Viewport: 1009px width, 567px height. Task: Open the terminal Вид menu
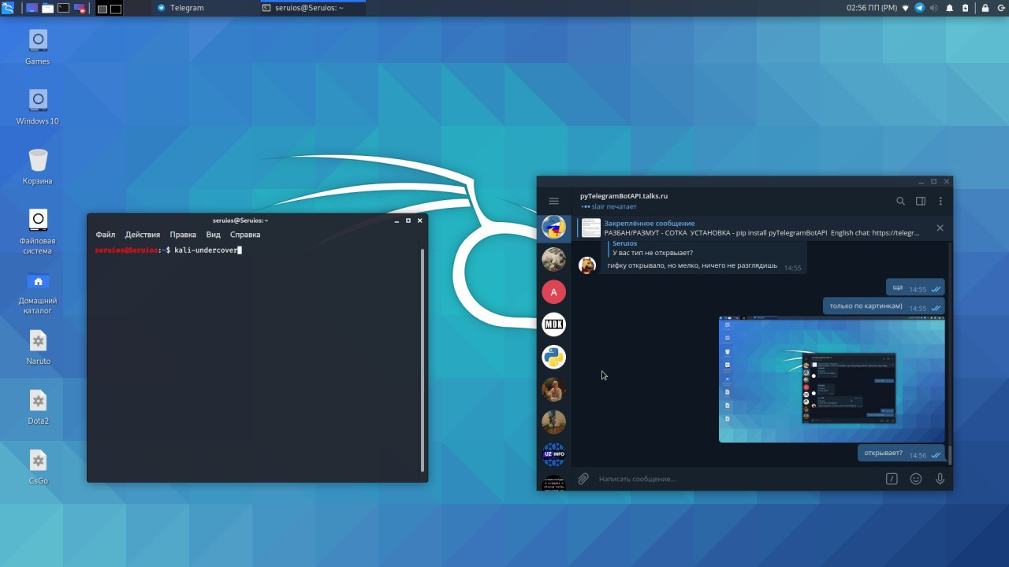[x=213, y=235]
